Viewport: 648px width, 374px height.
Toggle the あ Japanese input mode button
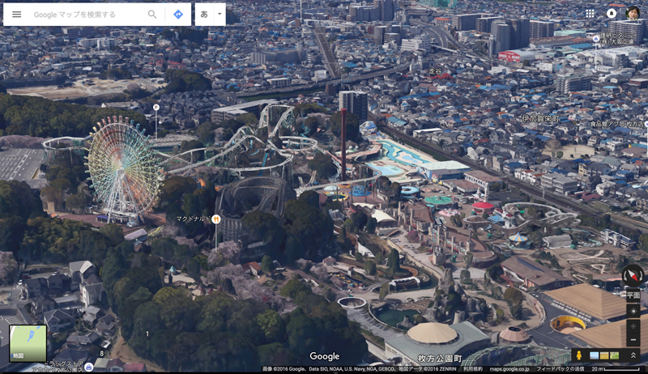pyautogui.click(x=204, y=15)
